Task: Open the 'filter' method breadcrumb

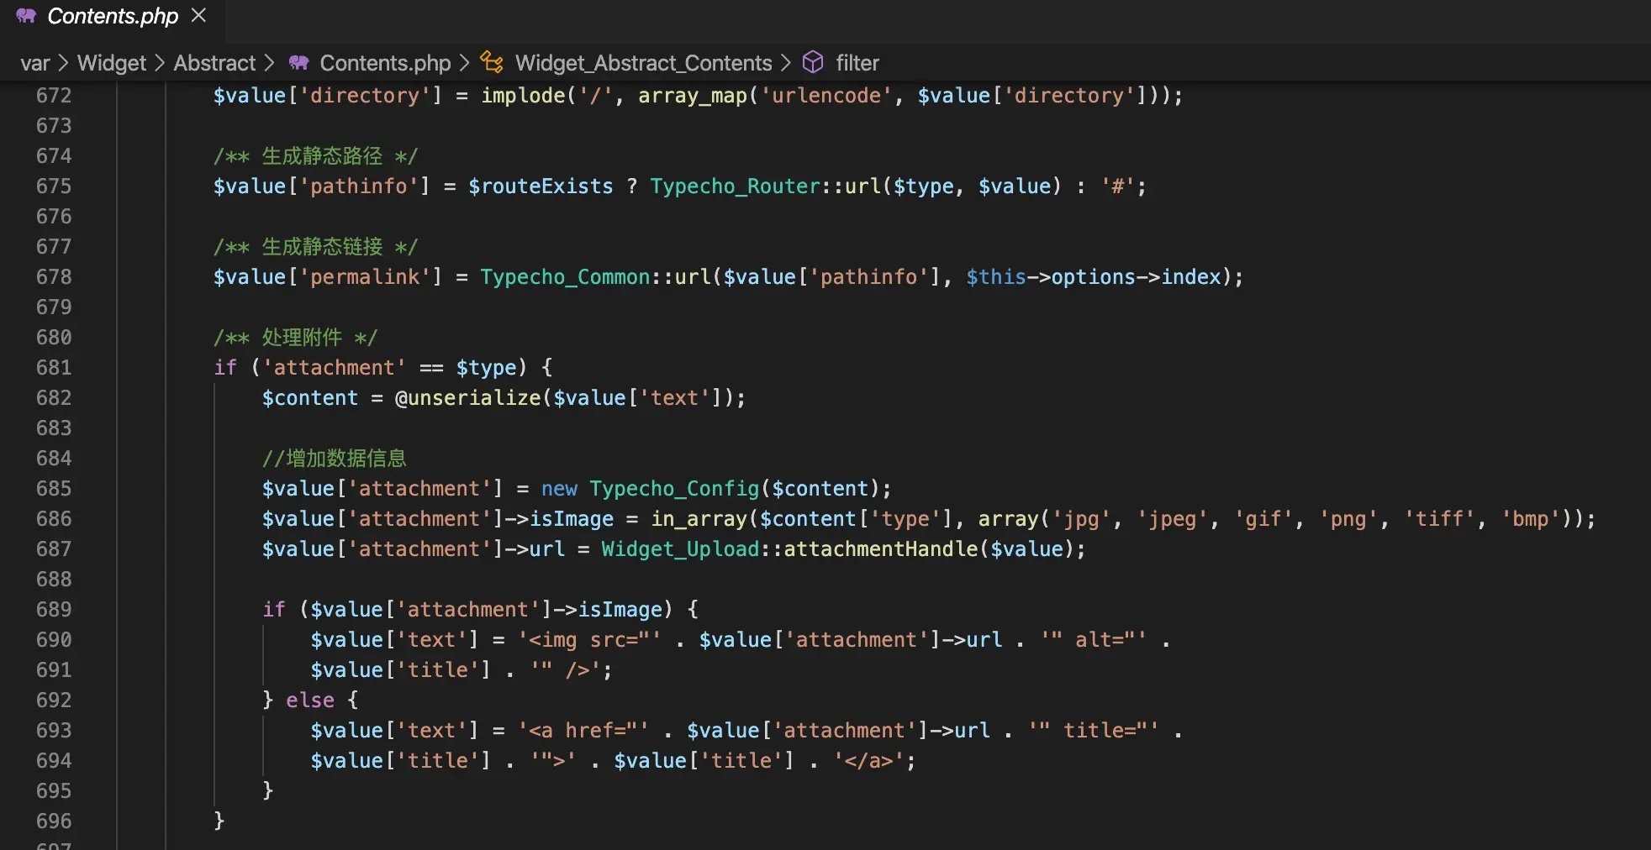Action: 857,63
